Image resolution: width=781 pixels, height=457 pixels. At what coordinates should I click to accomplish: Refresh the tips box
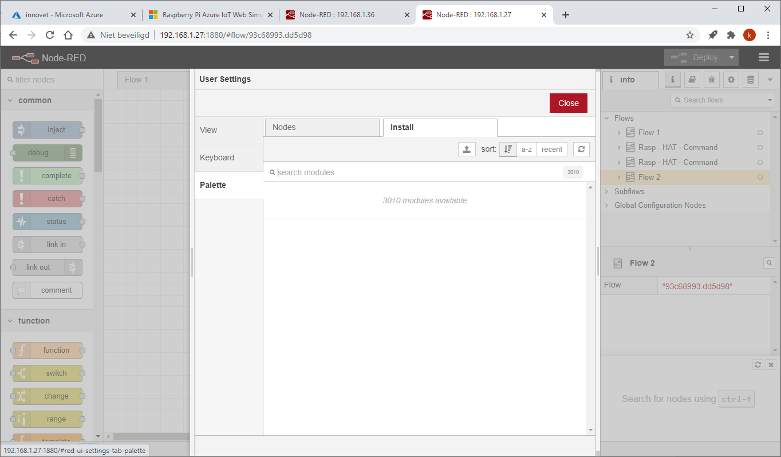coord(758,364)
